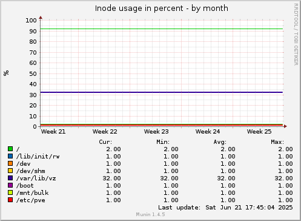The image size is (301, 221).
Task: Click the blue swatch for /lib/init/rw
Action: (x=10, y=156)
